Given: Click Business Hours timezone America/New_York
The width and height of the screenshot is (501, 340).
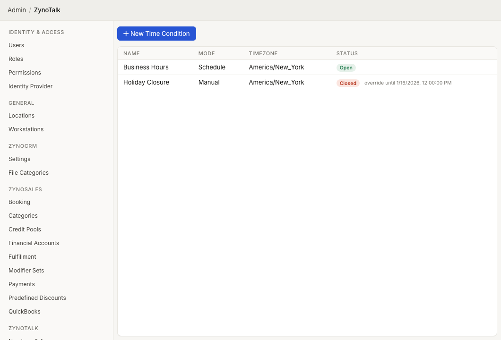Looking at the screenshot, I should (x=276, y=68).
